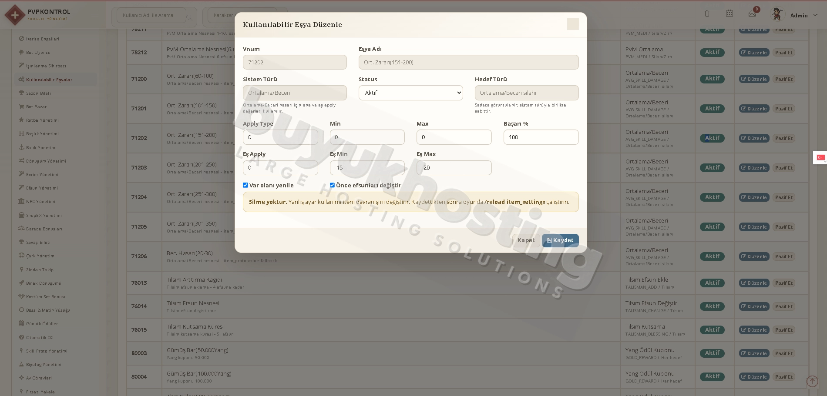
Task: Save changes with the Kaydet button
Action: click(560, 240)
